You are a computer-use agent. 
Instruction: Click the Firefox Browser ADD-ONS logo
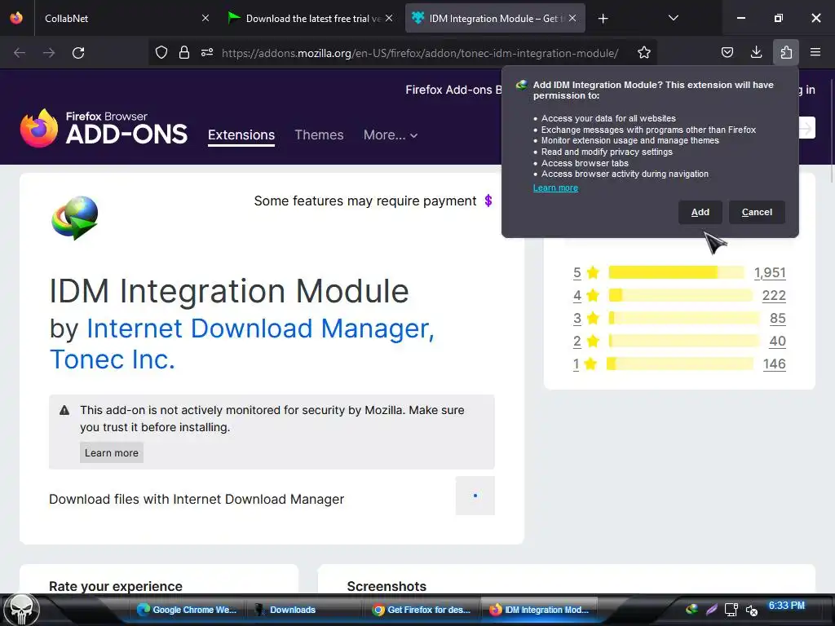coord(104,128)
